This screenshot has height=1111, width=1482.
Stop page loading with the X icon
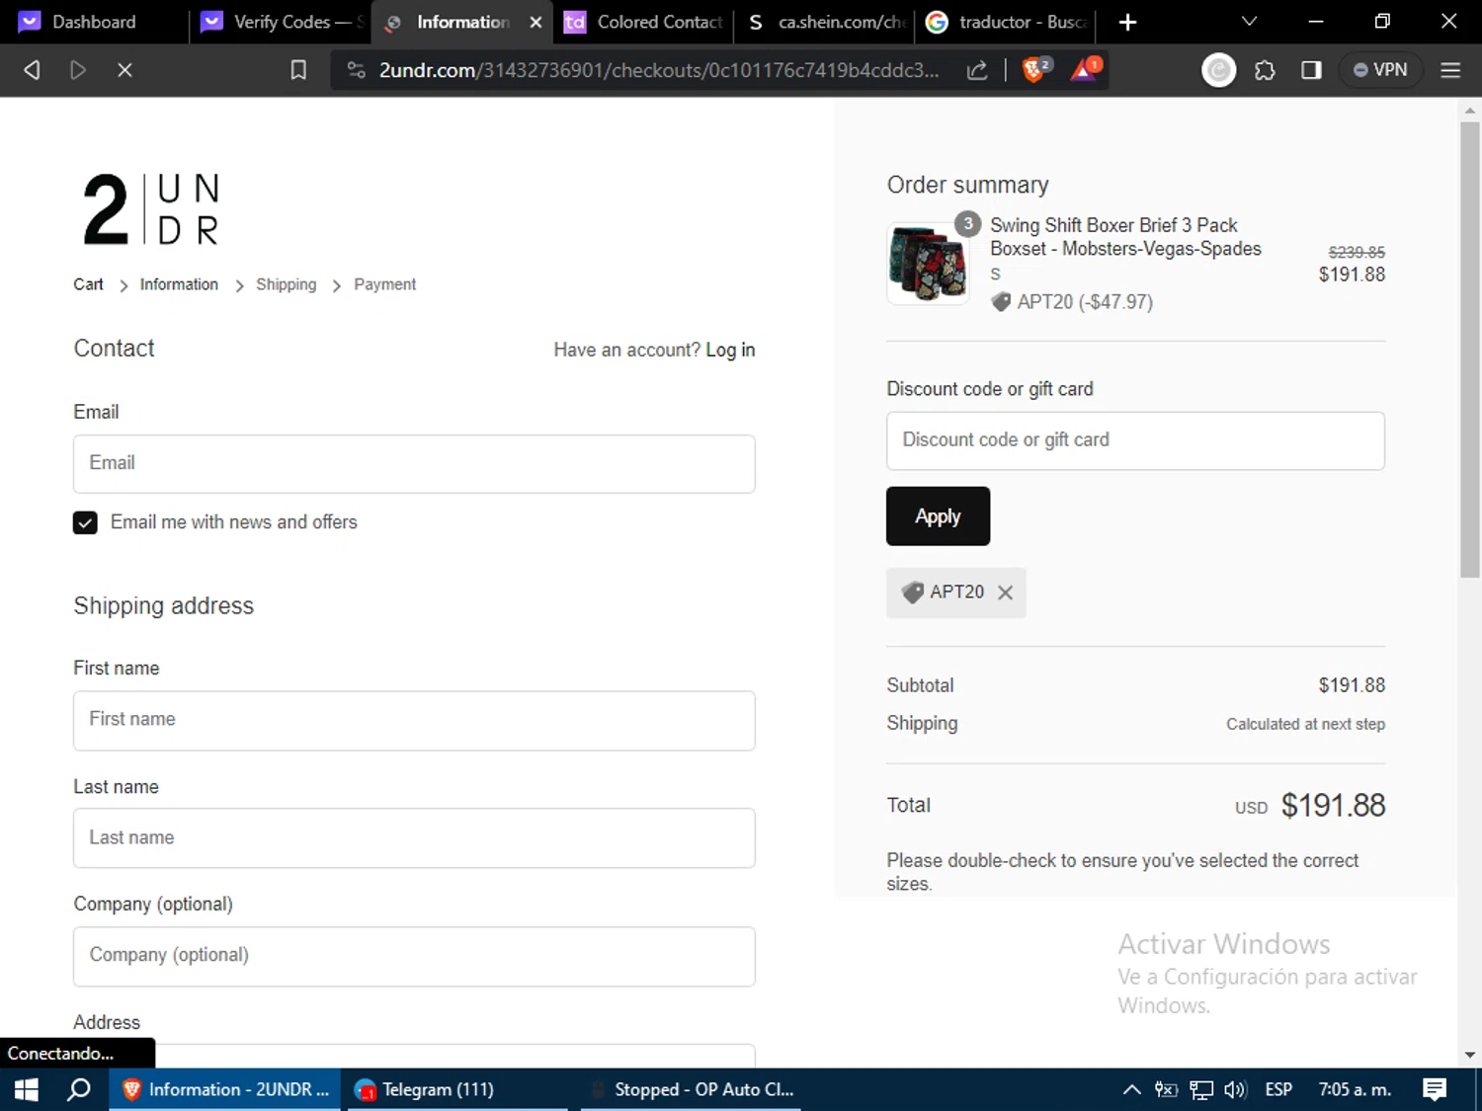[x=124, y=70]
